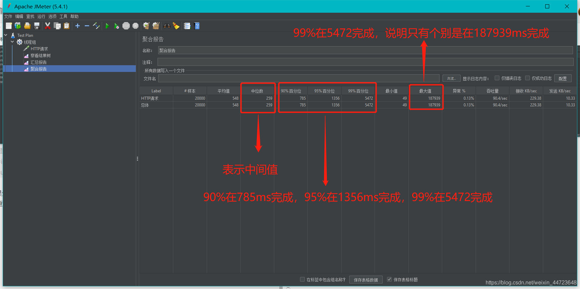Open the 编辑 menu

point(19,16)
